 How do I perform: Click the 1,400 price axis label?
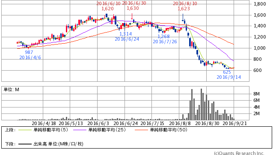coord(260,26)
